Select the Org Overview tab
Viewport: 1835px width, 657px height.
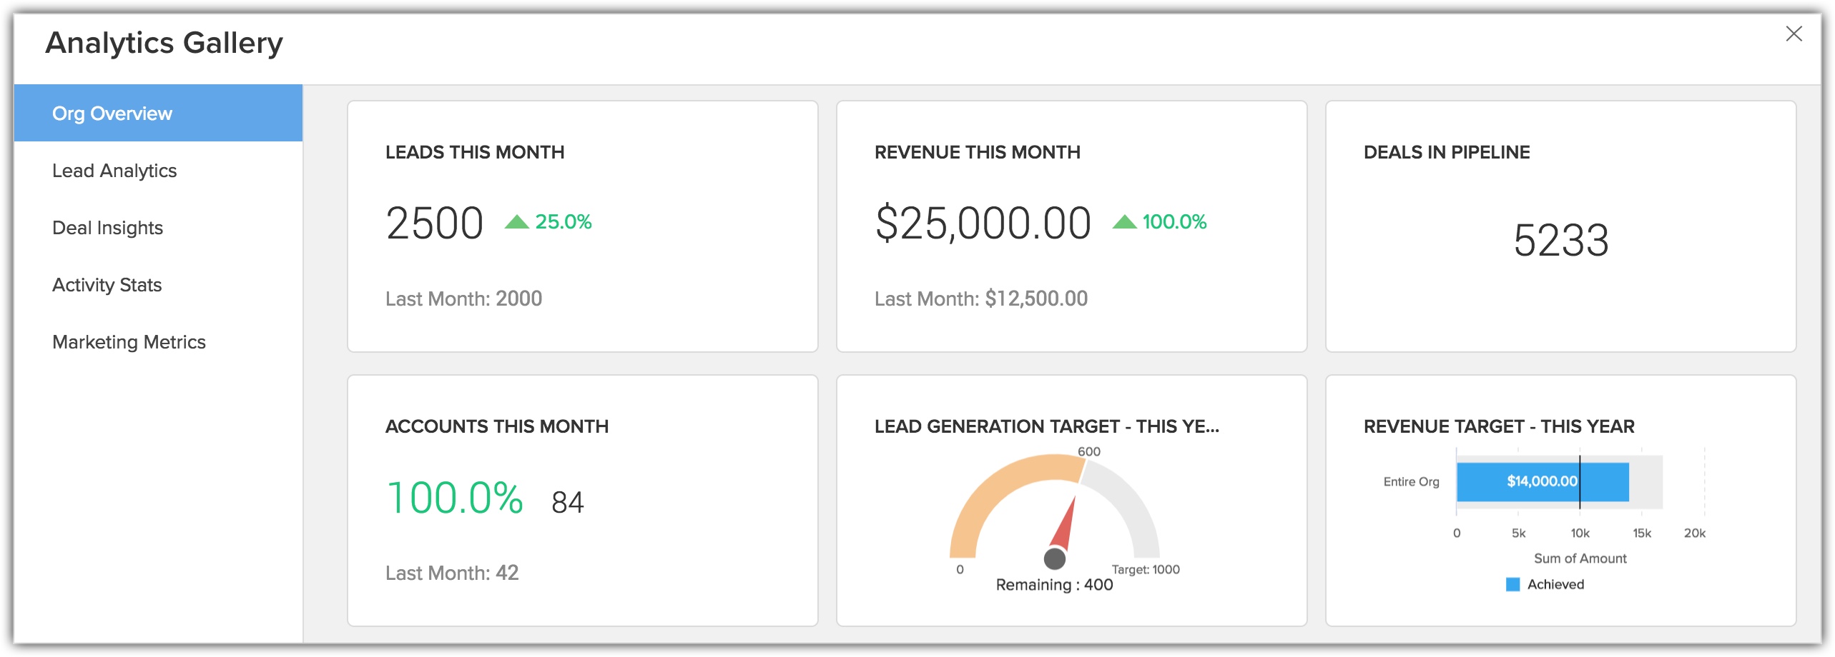coord(112,114)
